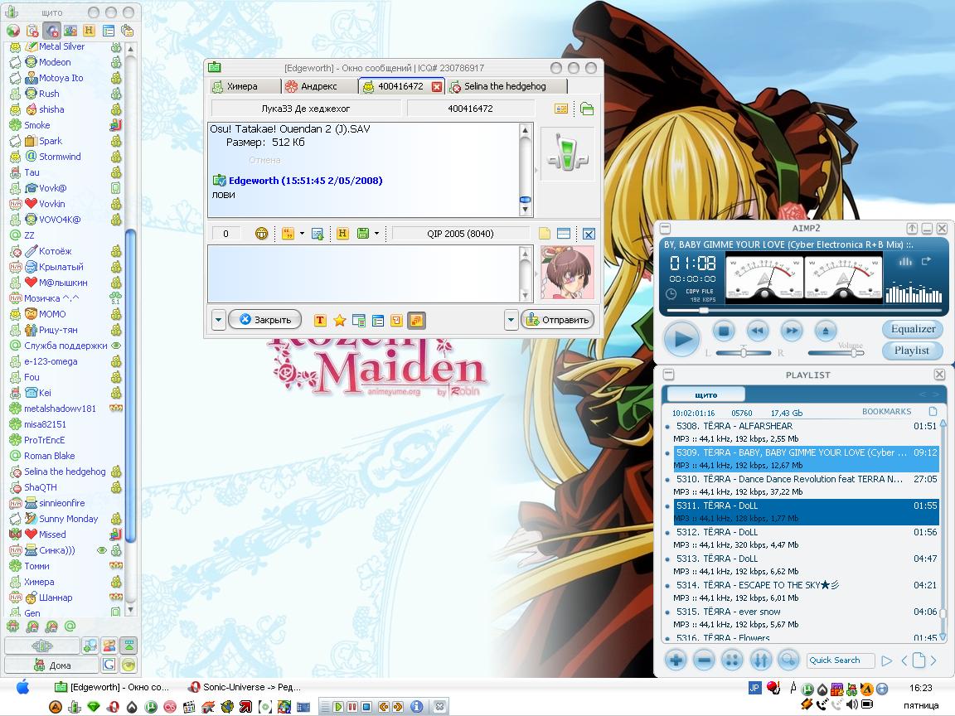Open message history H icon in chat
The width and height of the screenshot is (955, 716).
(342, 233)
